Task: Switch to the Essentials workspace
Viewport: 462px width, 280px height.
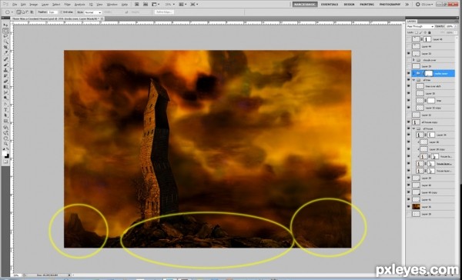Action: pyautogui.click(x=330, y=5)
